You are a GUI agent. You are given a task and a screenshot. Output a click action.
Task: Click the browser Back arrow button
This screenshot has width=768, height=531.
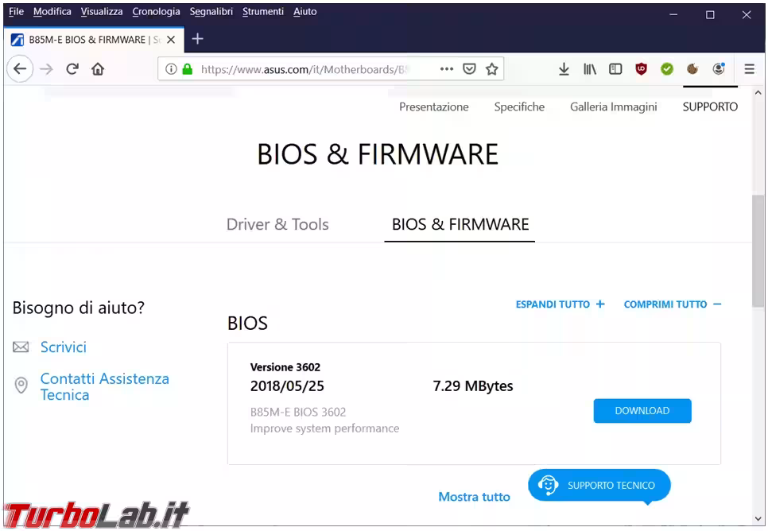[20, 69]
